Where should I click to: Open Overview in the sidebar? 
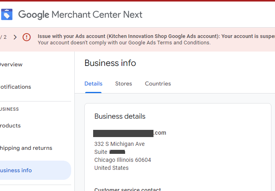point(11,65)
